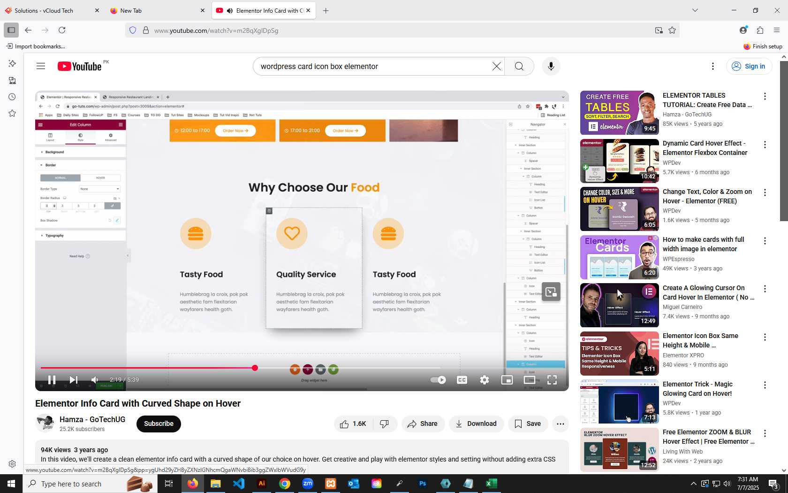Go back one page

tap(28, 30)
